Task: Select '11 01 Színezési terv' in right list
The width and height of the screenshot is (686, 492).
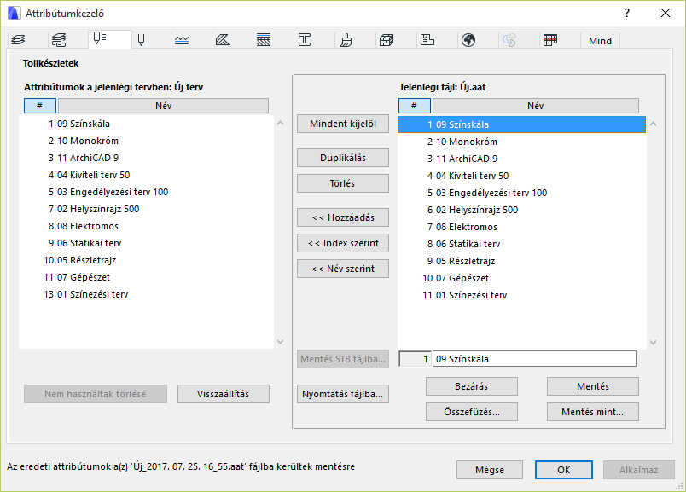Action: tap(521, 295)
